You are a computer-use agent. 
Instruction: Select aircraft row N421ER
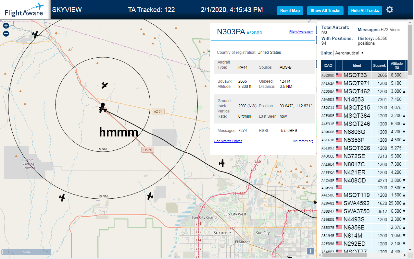tap(364, 172)
